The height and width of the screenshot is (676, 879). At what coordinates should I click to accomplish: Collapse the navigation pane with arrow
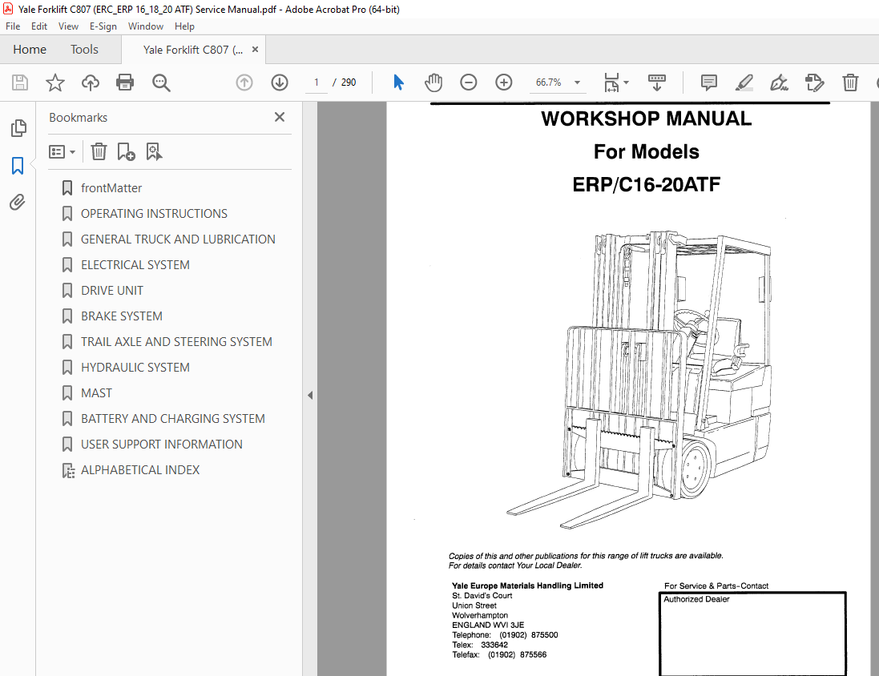click(310, 395)
